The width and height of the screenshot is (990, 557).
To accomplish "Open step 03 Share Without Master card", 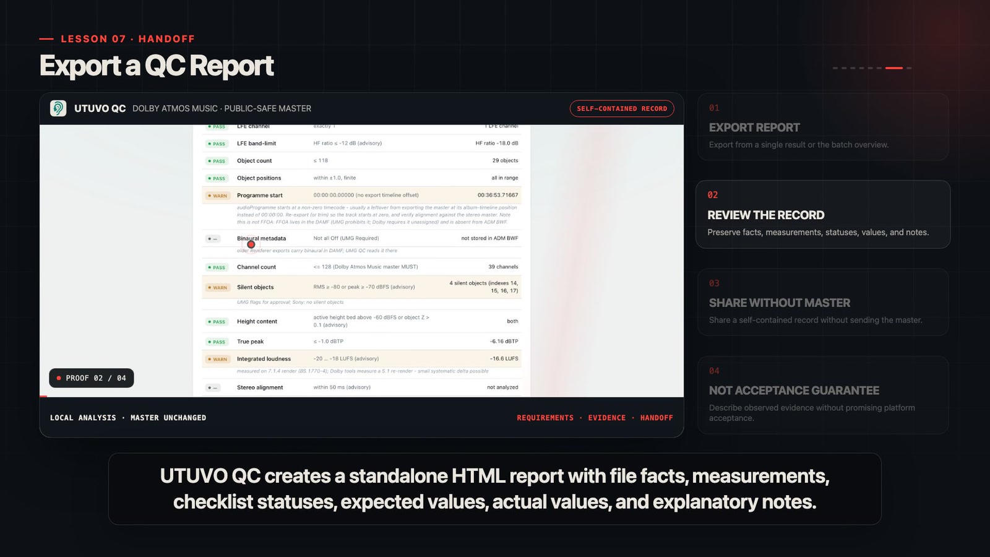I will [x=823, y=302].
